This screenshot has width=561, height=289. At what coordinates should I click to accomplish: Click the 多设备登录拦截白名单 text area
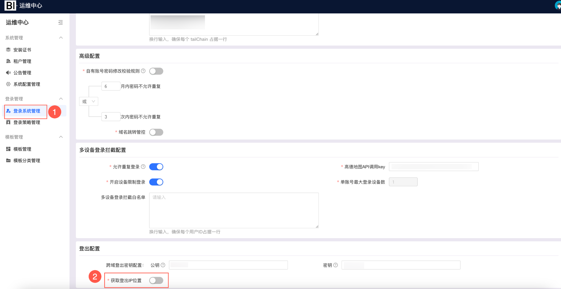(234, 210)
